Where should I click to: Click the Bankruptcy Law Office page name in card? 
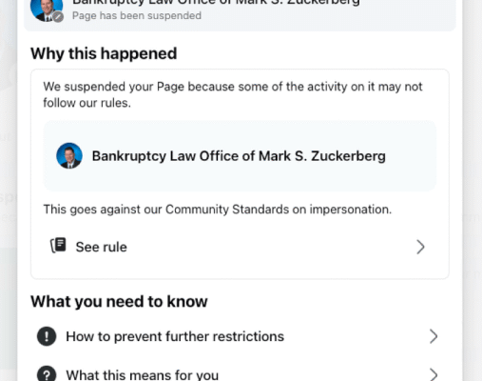tap(239, 156)
